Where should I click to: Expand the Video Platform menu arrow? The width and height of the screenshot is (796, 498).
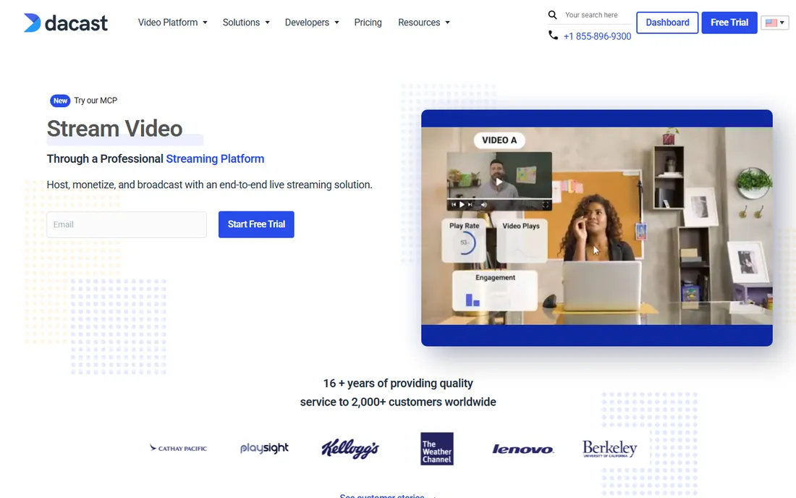point(205,22)
